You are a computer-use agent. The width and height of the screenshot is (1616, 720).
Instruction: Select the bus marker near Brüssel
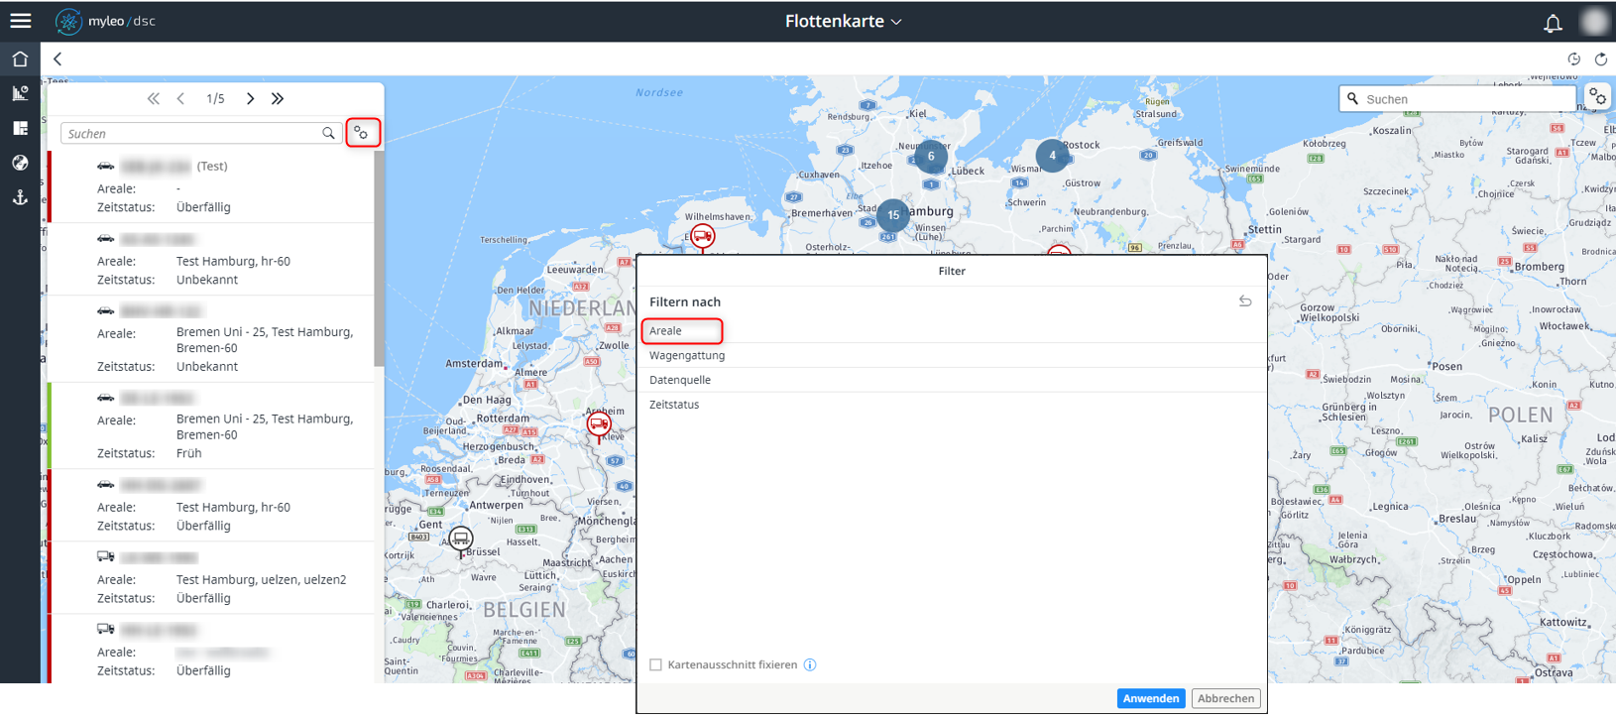tap(460, 539)
